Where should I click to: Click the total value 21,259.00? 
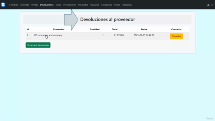119,35
